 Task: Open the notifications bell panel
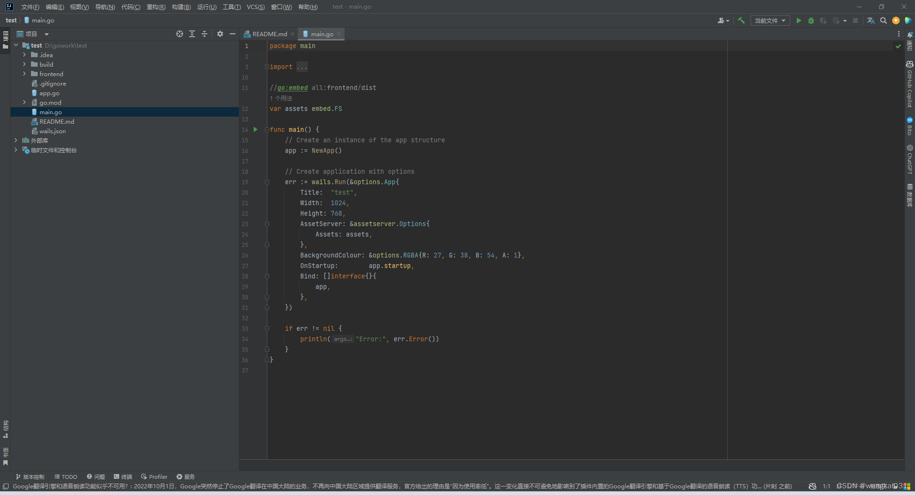(910, 41)
